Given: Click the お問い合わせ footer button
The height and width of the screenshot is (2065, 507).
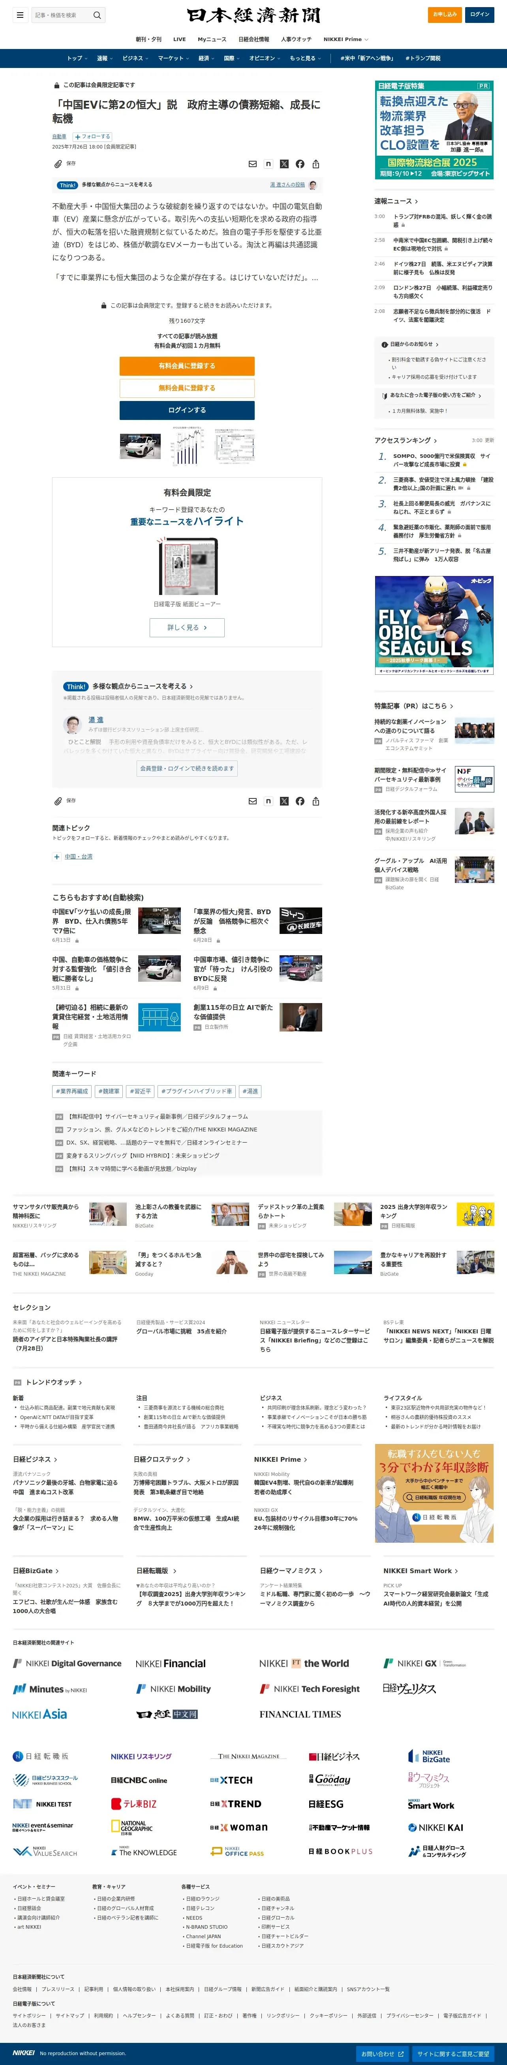Looking at the screenshot, I should pyautogui.click(x=381, y=2054).
